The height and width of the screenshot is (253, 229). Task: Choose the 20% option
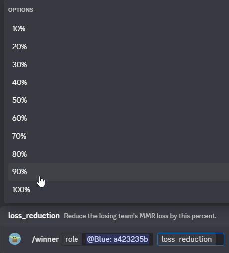click(x=119, y=47)
